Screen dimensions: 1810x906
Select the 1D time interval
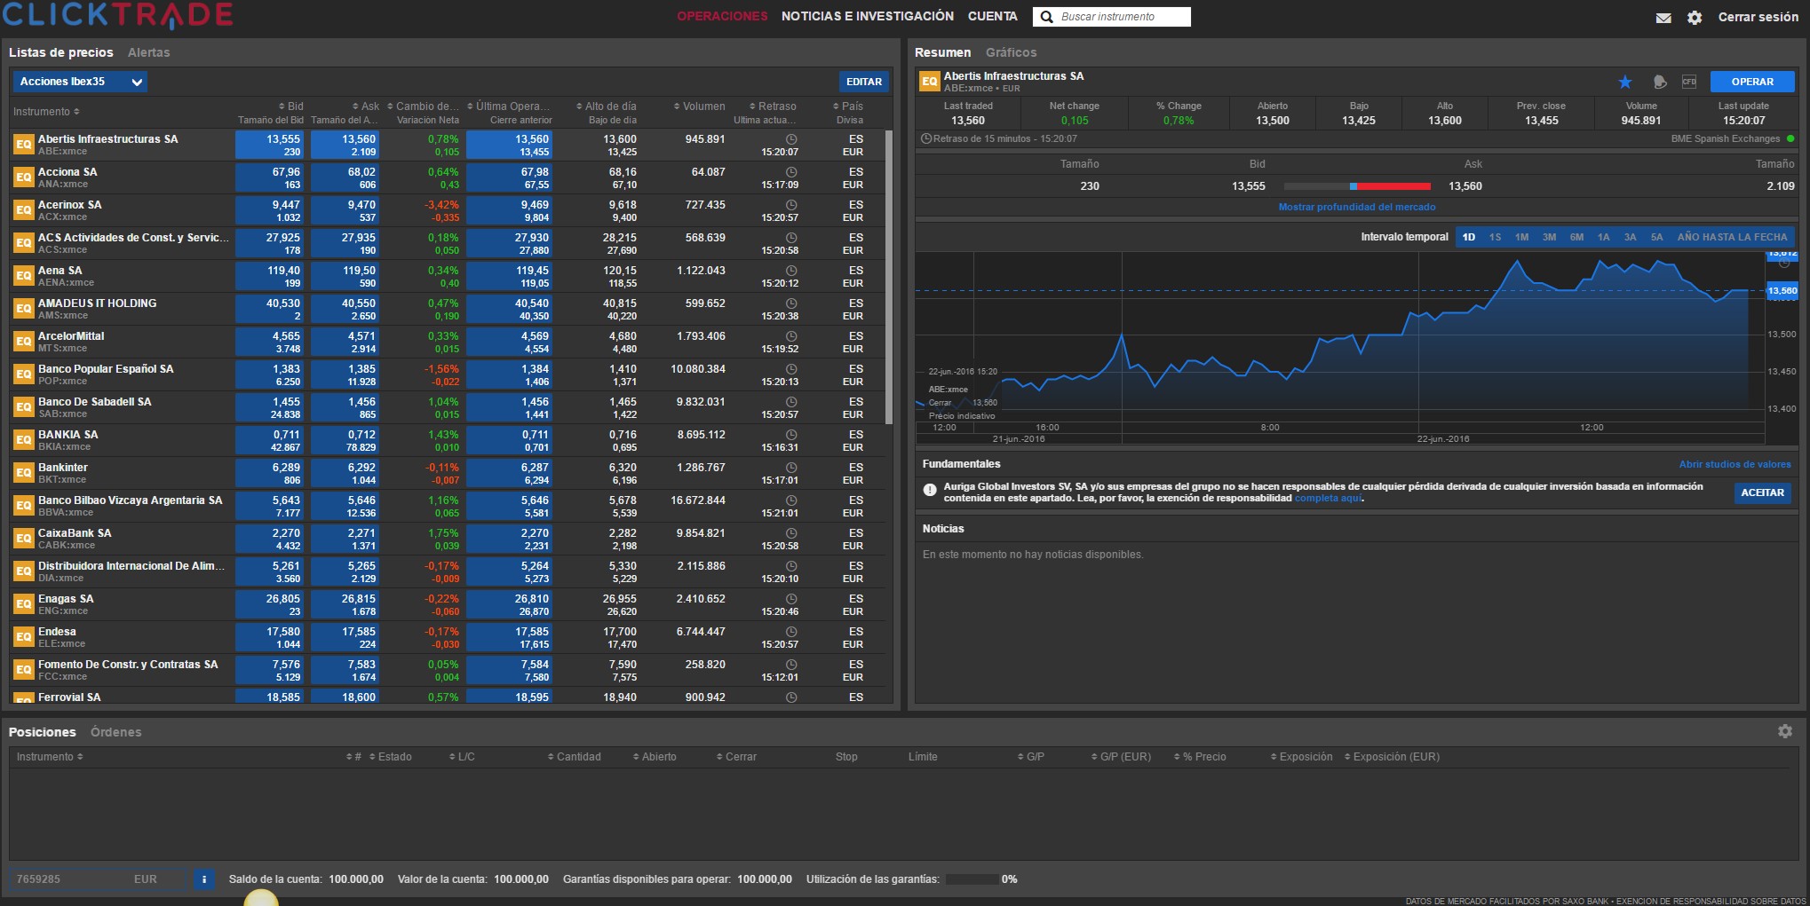tap(1469, 237)
